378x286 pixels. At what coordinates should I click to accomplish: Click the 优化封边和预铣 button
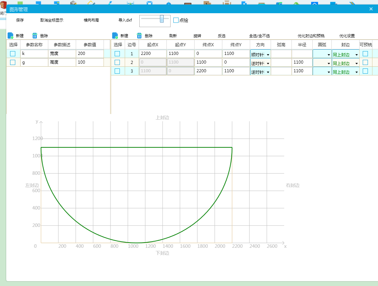coord(311,36)
